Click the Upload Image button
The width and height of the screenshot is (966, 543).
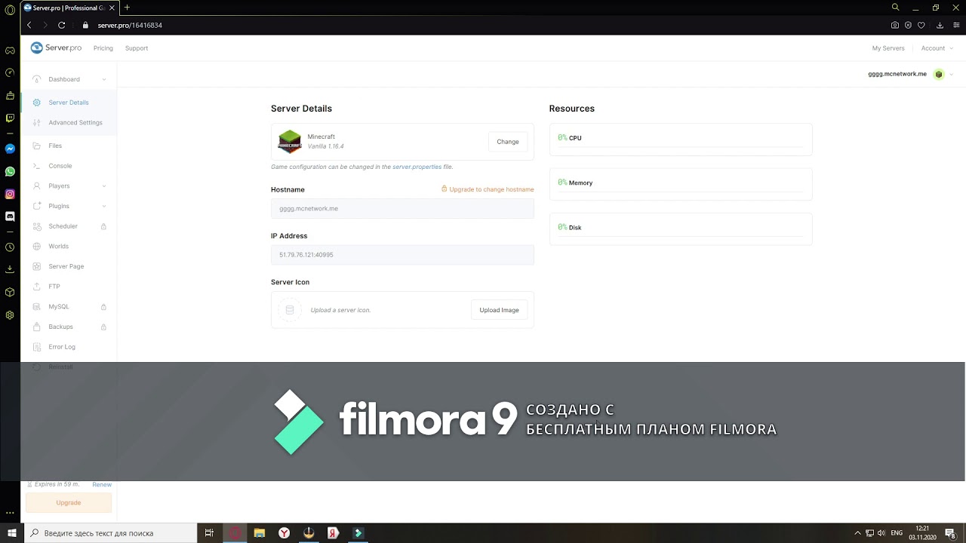click(499, 310)
